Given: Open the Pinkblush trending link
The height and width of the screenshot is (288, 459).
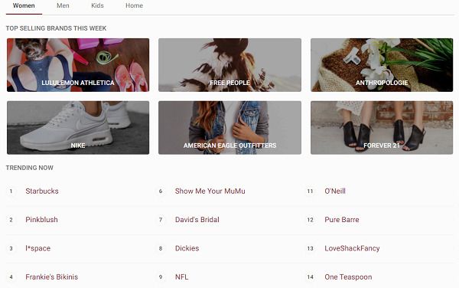Looking at the screenshot, I should (41, 220).
